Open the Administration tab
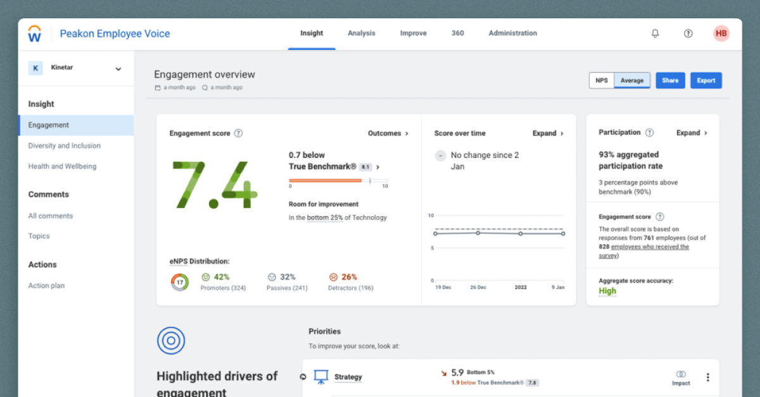The width and height of the screenshot is (760, 397). tap(513, 34)
